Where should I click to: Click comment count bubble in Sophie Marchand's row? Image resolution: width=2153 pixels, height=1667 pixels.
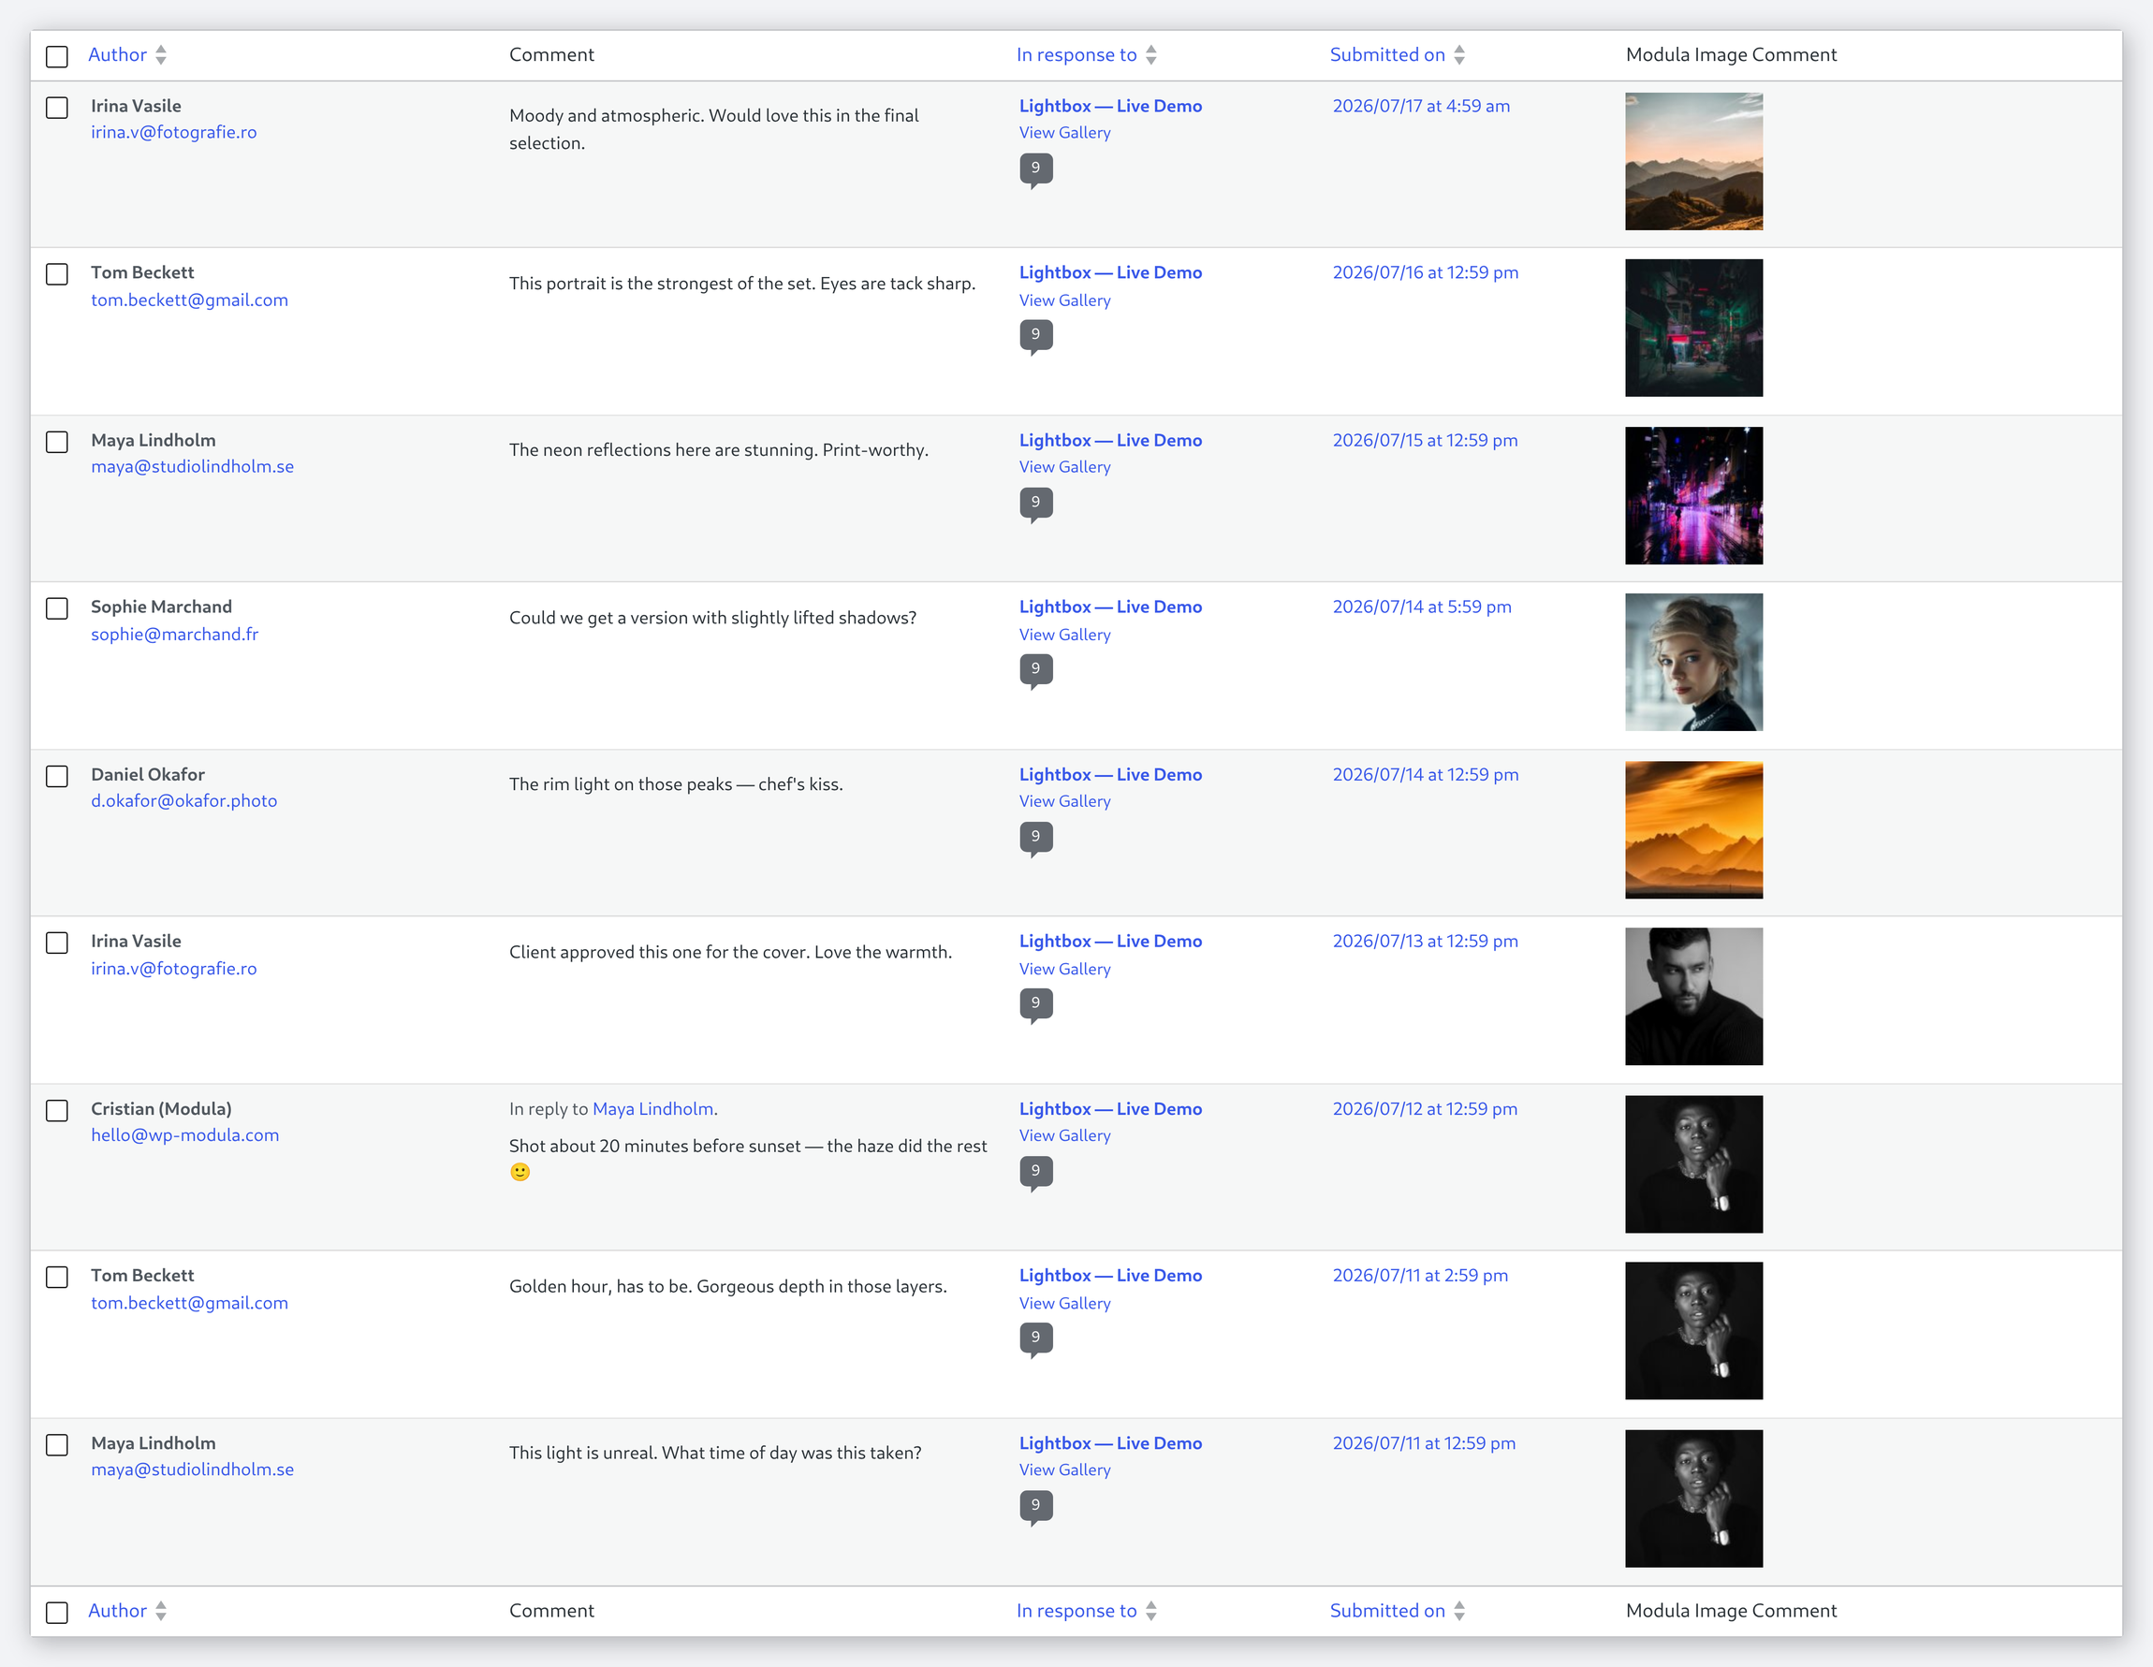[x=1035, y=670]
